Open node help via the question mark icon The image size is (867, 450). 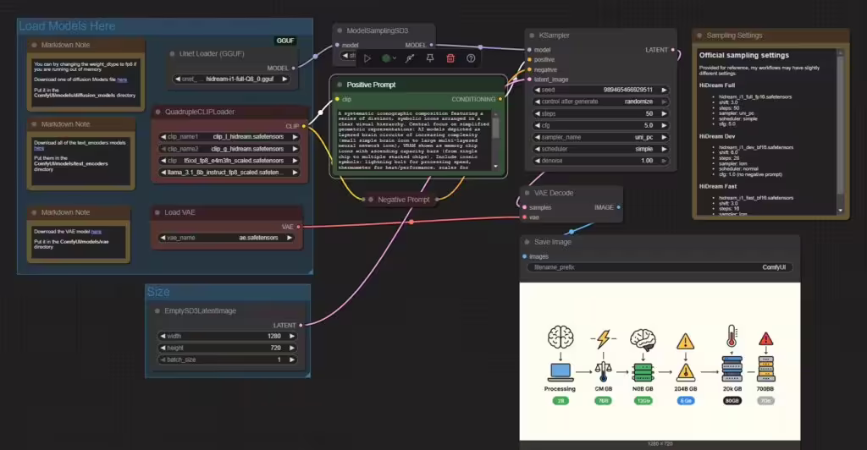[x=471, y=58]
